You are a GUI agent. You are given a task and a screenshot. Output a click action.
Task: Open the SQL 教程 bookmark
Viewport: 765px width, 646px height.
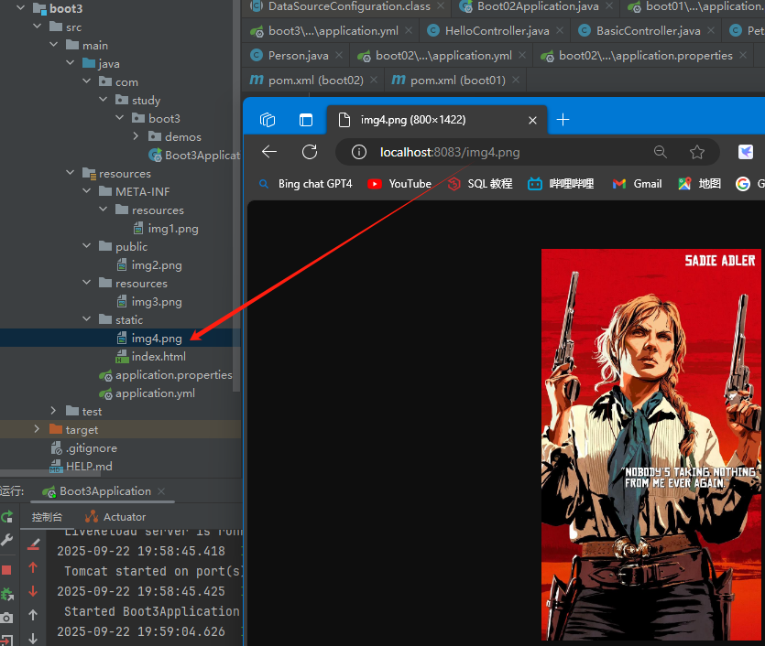480,184
